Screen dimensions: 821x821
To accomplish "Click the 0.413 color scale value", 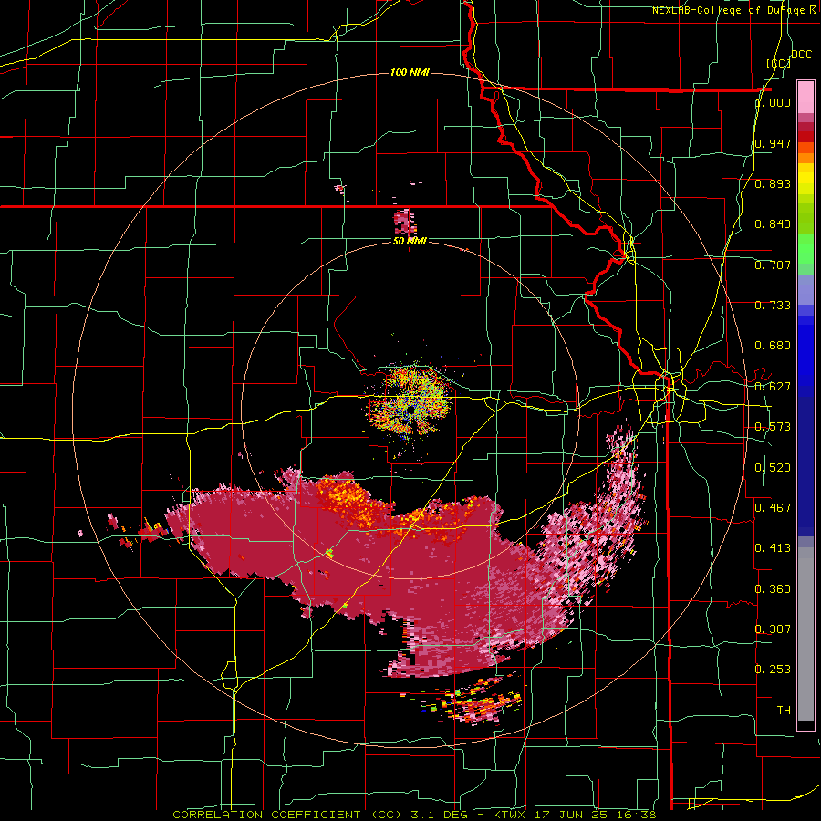I will pyautogui.click(x=773, y=548).
